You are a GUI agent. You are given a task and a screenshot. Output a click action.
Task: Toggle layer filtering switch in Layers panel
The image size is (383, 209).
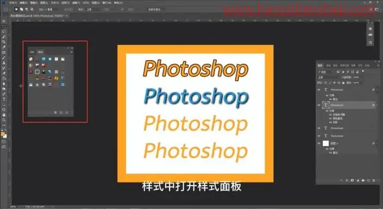pyautogui.click(x=363, y=71)
